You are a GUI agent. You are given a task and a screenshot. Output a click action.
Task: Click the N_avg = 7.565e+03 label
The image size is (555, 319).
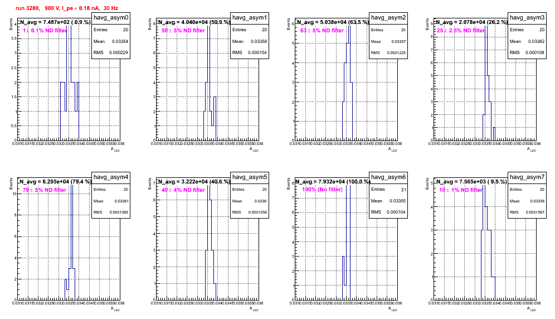click(471, 181)
